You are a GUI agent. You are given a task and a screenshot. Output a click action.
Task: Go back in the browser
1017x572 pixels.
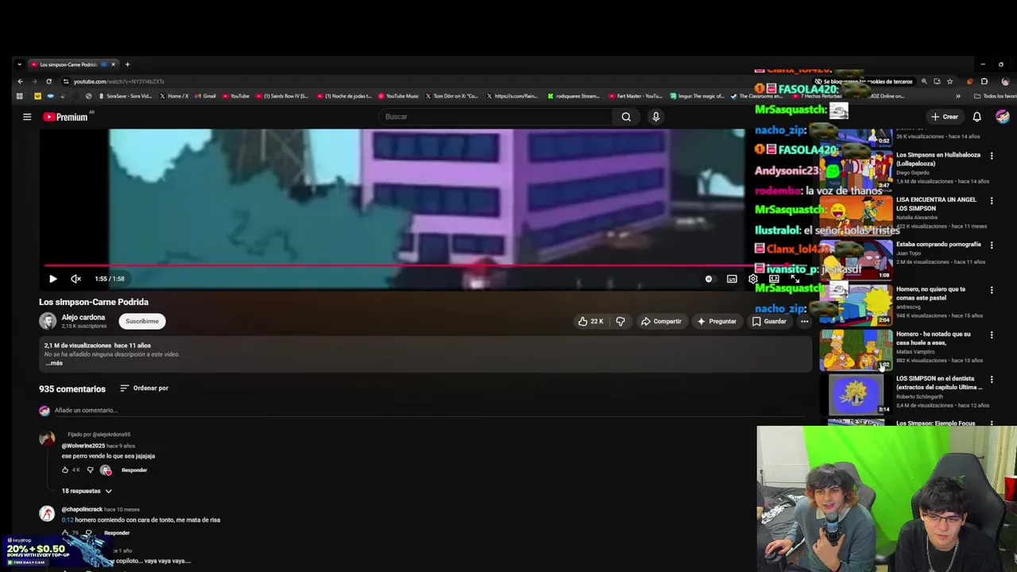tap(20, 81)
